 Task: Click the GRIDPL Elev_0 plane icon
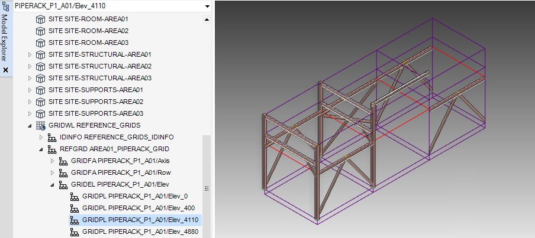coord(75,196)
